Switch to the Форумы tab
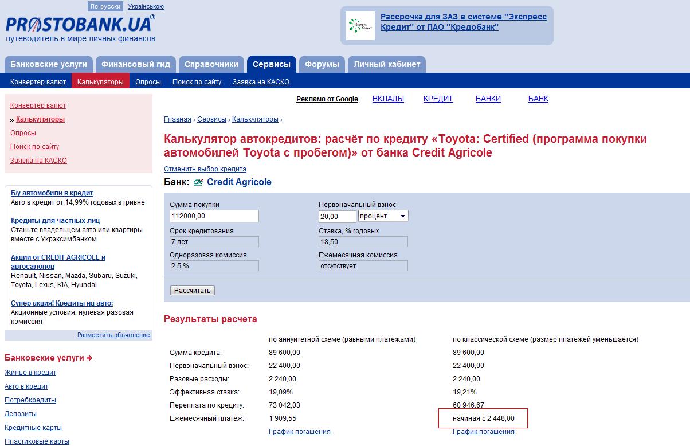 pos(322,64)
